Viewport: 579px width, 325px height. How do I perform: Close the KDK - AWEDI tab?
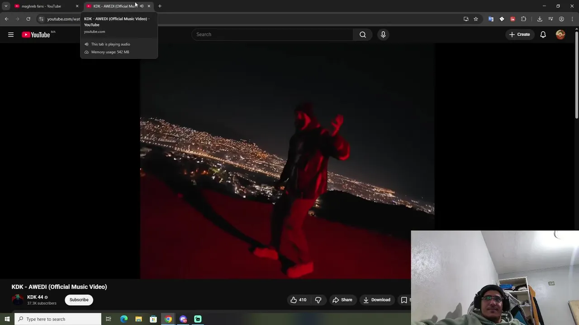(x=149, y=6)
